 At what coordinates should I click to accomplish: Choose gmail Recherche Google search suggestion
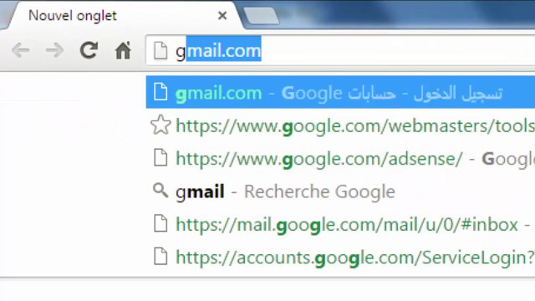click(340, 191)
